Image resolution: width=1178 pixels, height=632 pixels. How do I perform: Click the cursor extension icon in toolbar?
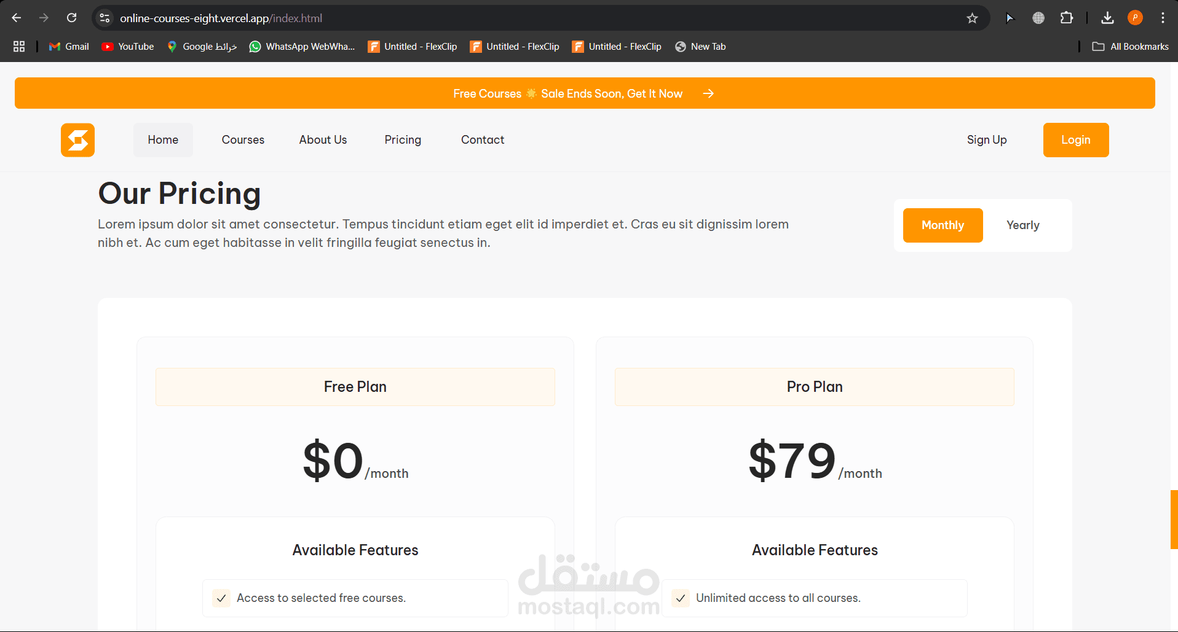coord(1010,18)
